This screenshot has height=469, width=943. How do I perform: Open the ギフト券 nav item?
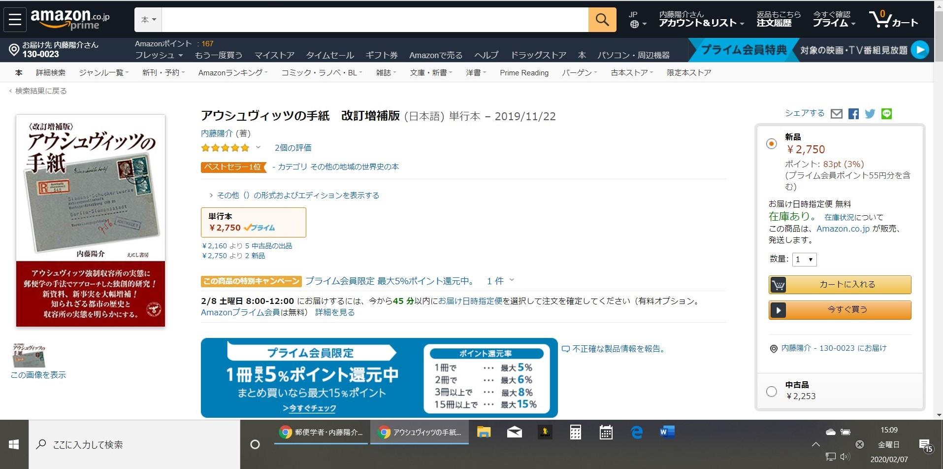coord(382,55)
